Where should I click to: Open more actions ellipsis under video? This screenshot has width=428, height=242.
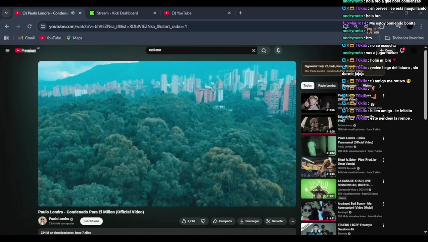coord(292,221)
